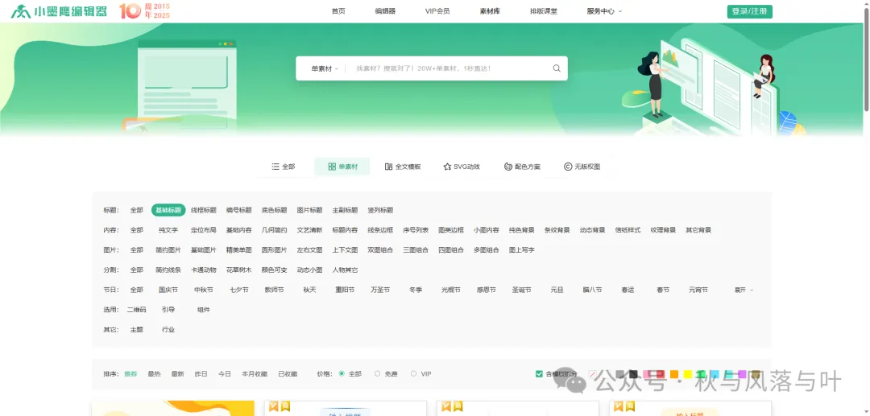Choose the 行业 filter
The height and width of the screenshot is (416, 870).
[x=168, y=330]
